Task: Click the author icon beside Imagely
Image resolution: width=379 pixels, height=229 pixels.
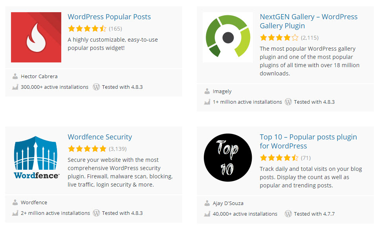Action: click(x=207, y=92)
